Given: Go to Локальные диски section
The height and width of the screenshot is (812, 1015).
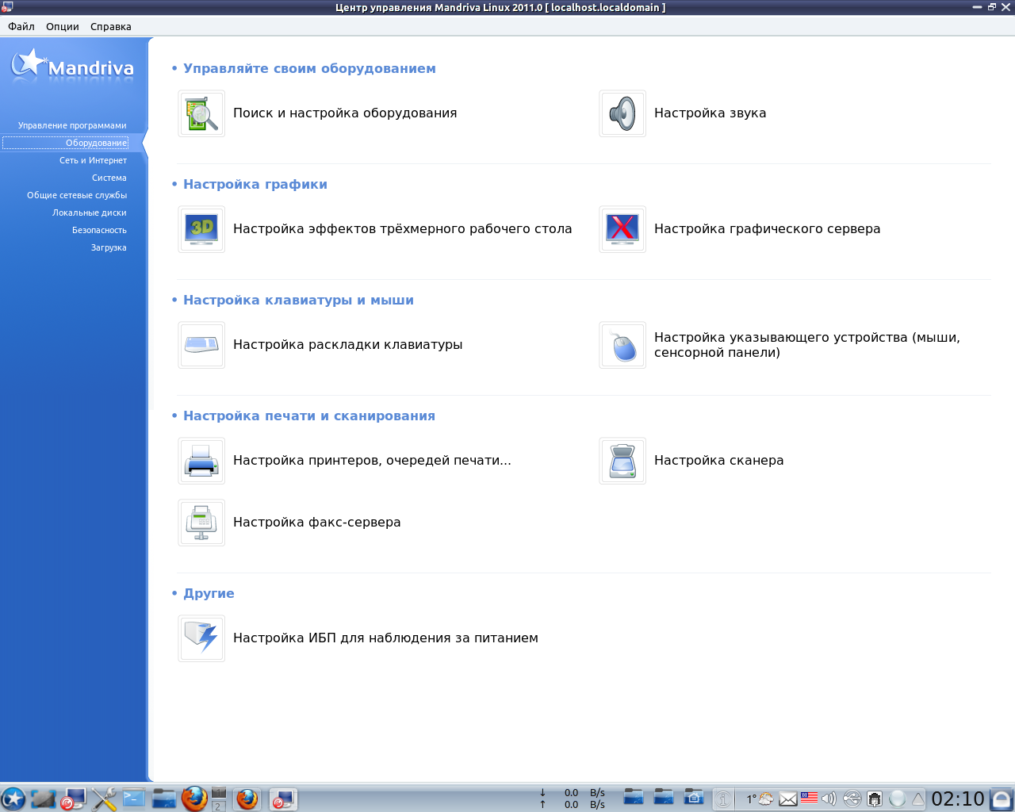Looking at the screenshot, I should (90, 213).
